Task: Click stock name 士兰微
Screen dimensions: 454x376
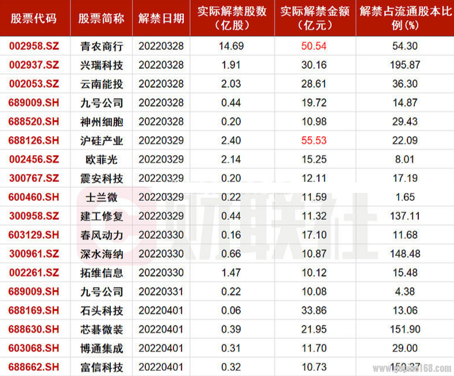Action: click(x=102, y=197)
